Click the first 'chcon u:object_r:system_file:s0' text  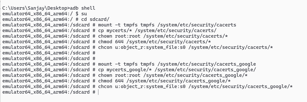[141, 47]
